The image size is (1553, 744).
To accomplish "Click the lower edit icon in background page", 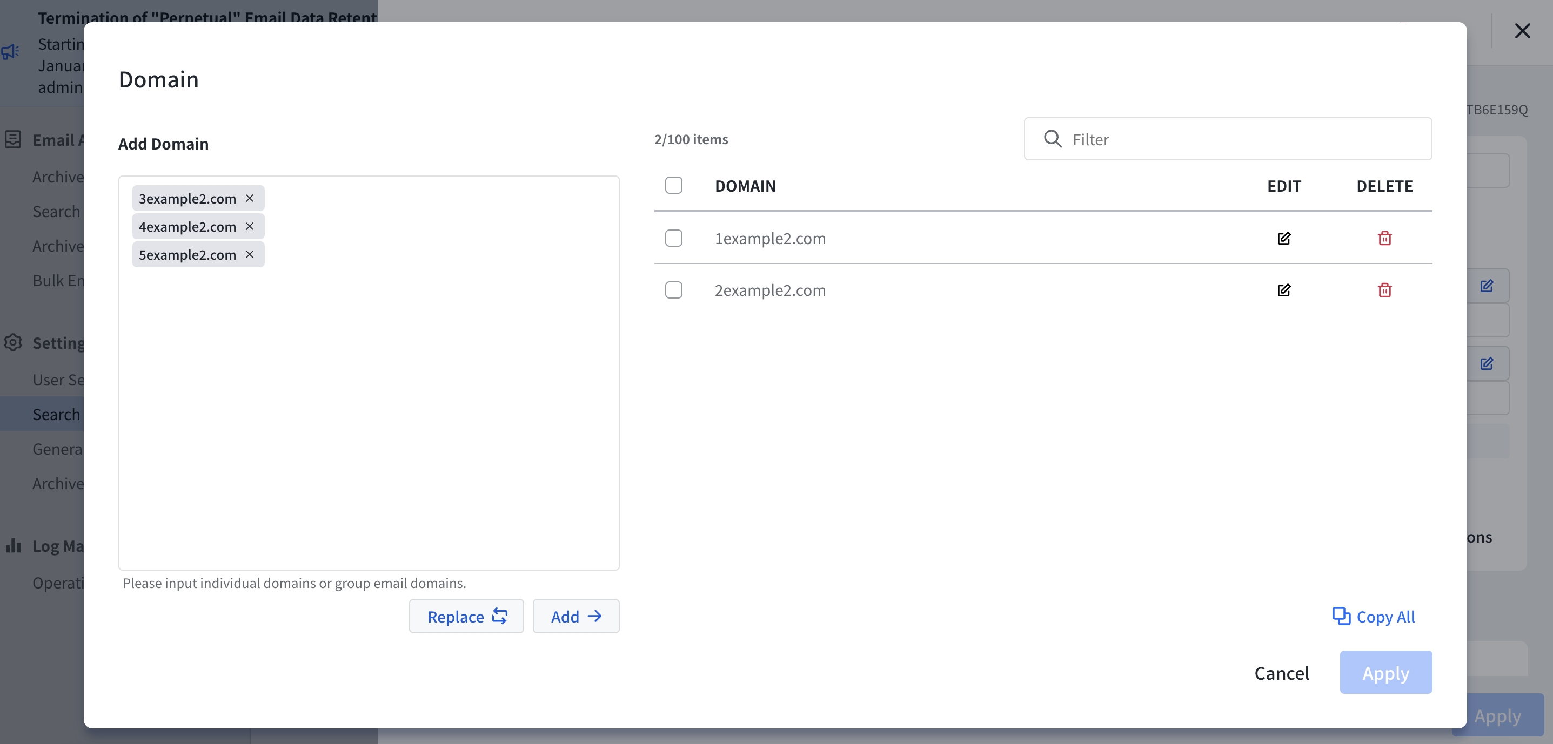I will [1486, 363].
